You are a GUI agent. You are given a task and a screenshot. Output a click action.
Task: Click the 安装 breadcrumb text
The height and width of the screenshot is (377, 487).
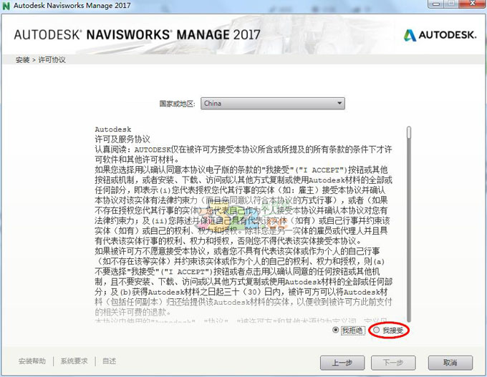[x=22, y=60]
